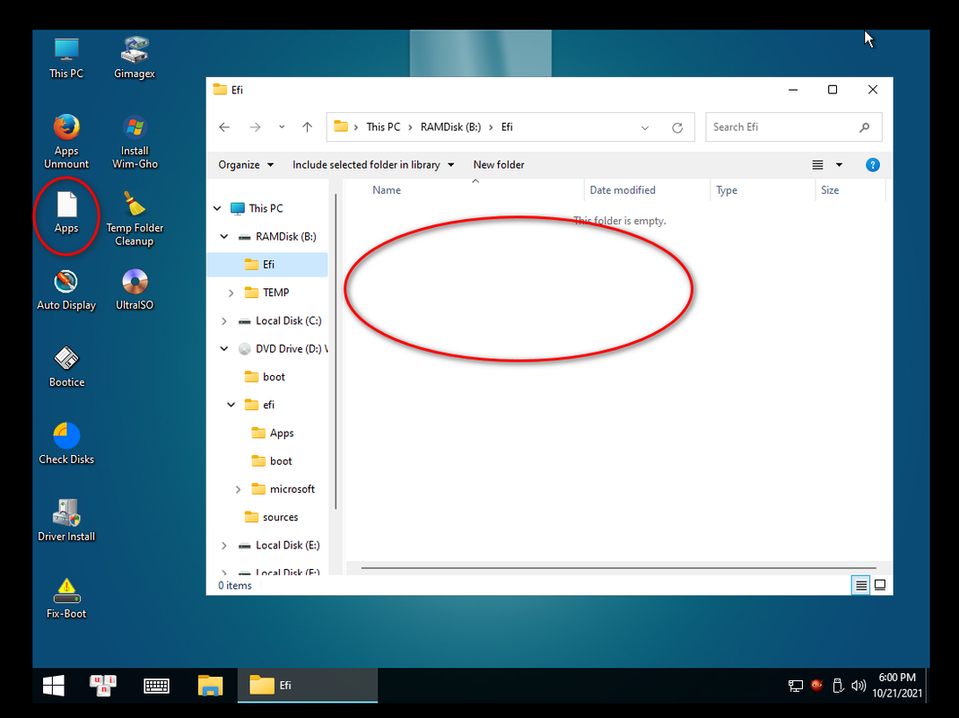Go up one folder level
Screen dimensions: 959x718
coord(307,127)
